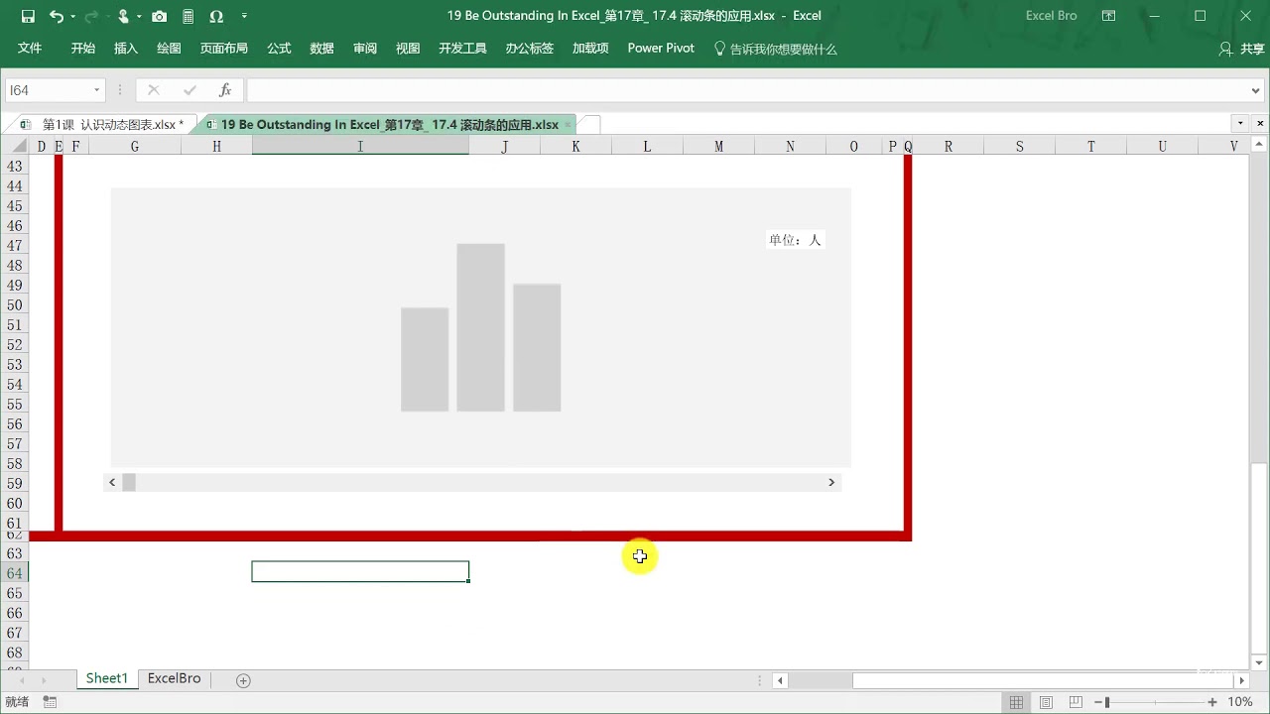Open the 页面布局 ribbon tab
Screen dimensions: 1270x714
[224, 49]
